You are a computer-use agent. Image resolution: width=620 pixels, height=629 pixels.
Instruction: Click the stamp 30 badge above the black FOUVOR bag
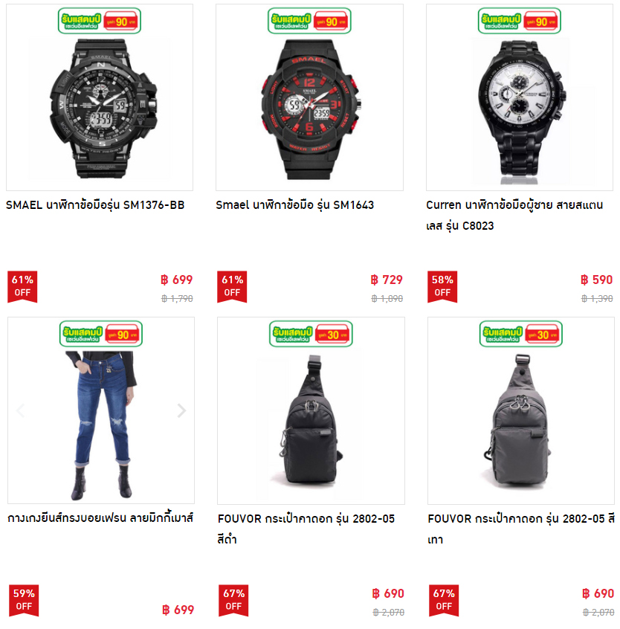pos(311,334)
